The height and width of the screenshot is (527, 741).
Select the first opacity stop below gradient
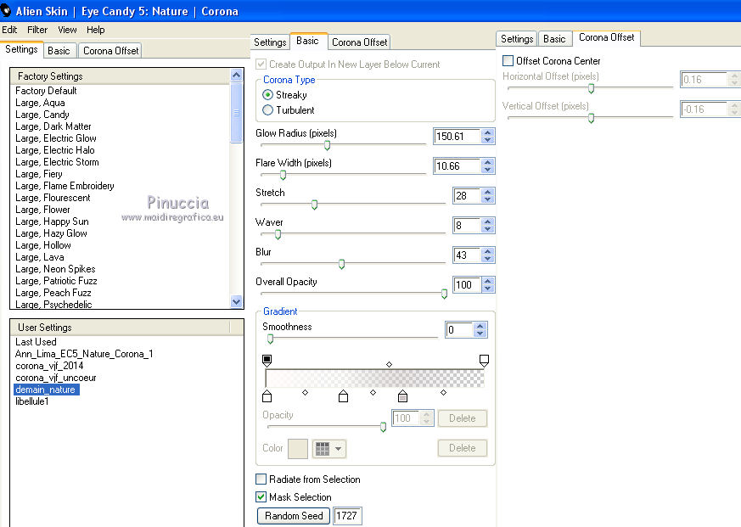click(x=267, y=396)
